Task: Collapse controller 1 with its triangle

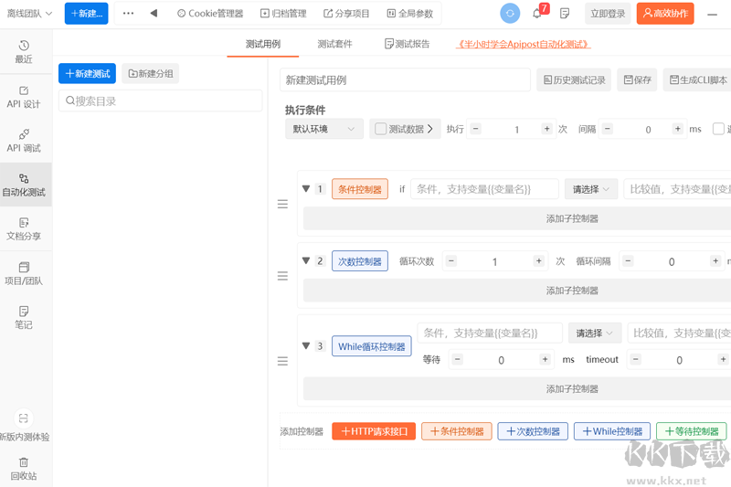Action: pos(306,189)
